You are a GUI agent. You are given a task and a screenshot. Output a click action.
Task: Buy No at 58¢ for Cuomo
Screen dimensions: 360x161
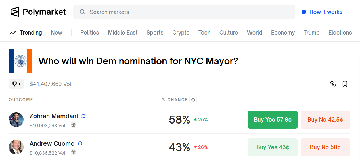tap(325, 147)
